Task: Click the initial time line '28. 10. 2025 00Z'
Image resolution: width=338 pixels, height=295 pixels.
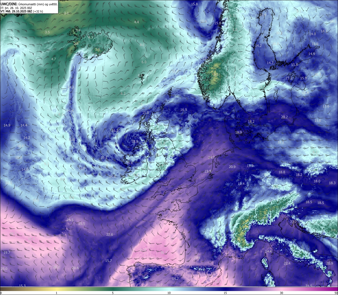Action: (21, 8)
